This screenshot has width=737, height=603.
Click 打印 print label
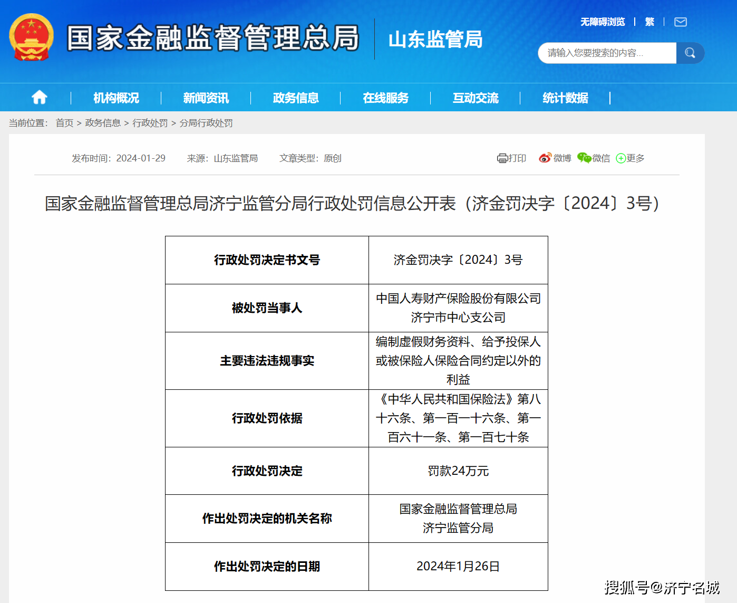pos(517,158)
